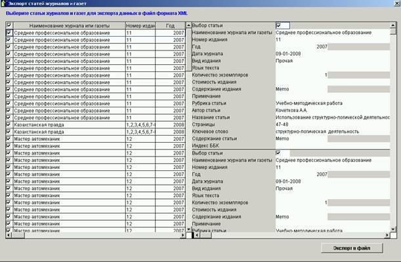Toggle the first "Выбор статьи" checkbox in details panel
This screenshot has height=262, width=401.
[x=278, y=26]
